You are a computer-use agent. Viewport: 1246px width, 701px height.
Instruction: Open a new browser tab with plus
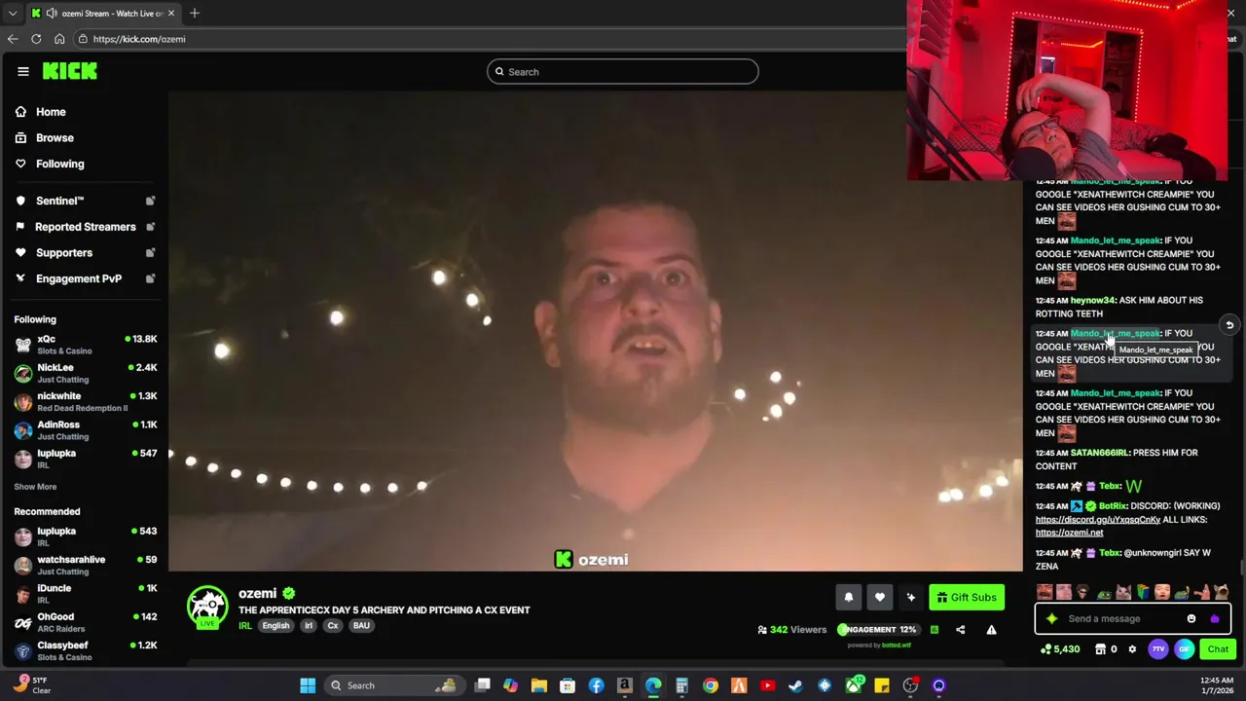[x=195, y=13]
